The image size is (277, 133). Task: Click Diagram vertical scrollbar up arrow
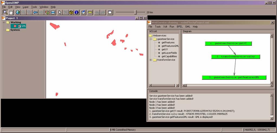point(272,35)
